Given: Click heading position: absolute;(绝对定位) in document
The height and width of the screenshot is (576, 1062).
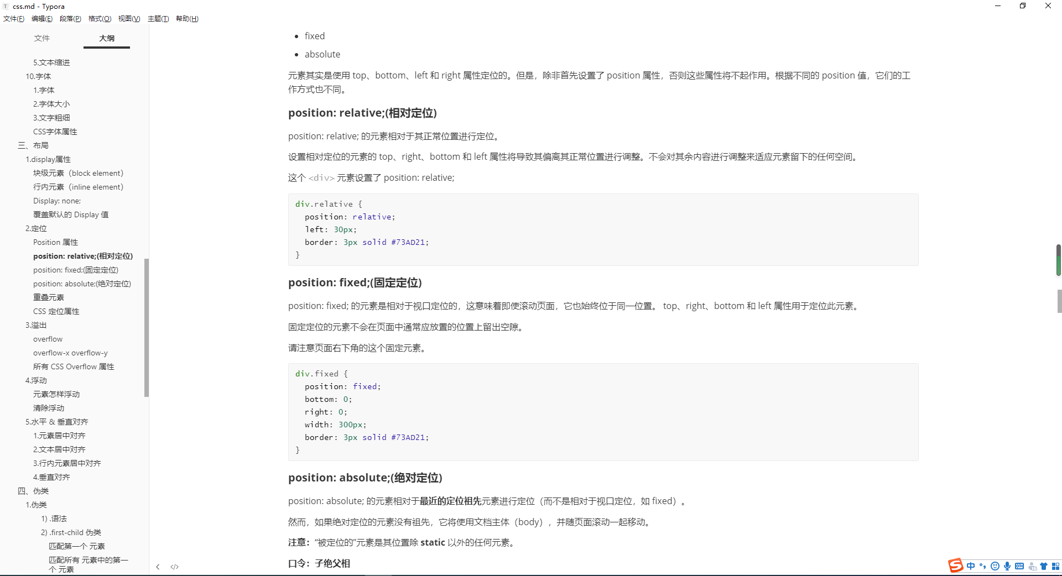Looking at the screenshot, I should (x=365, y=478).
